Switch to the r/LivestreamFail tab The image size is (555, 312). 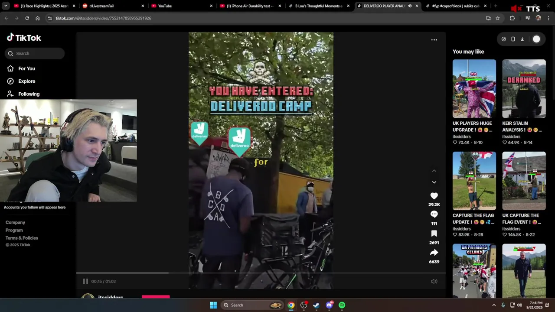(x=114, y=6)
